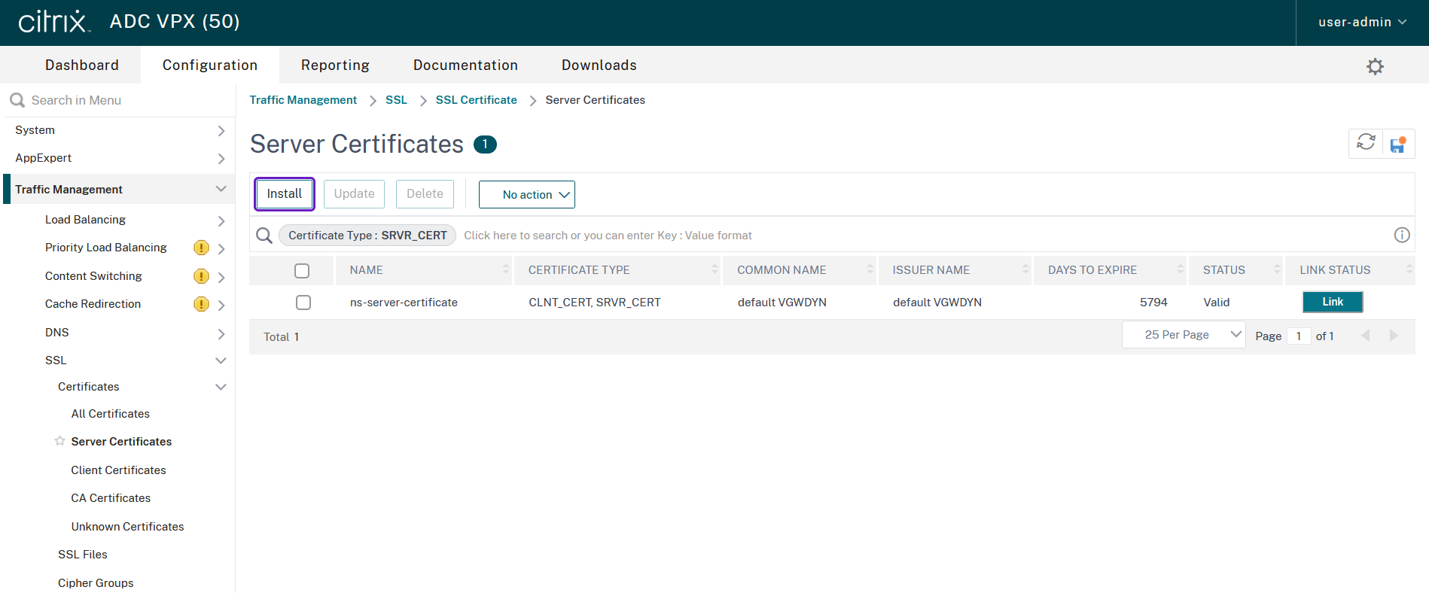Click the certificate count badge showing 1
Viewport: 1429px width, 593px height.
tap(485, 144)
